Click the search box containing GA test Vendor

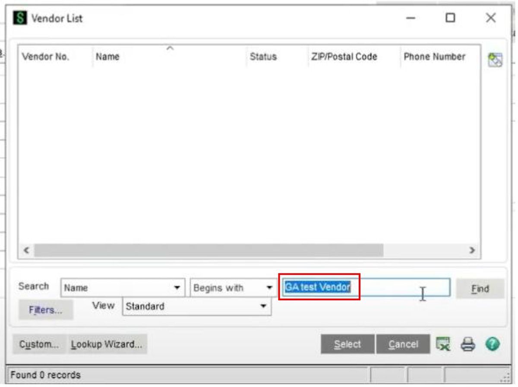pos(367,288)
